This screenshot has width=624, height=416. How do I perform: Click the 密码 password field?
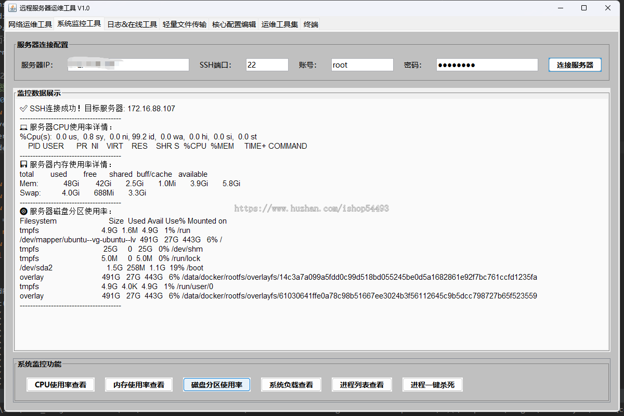pos(487,65)
